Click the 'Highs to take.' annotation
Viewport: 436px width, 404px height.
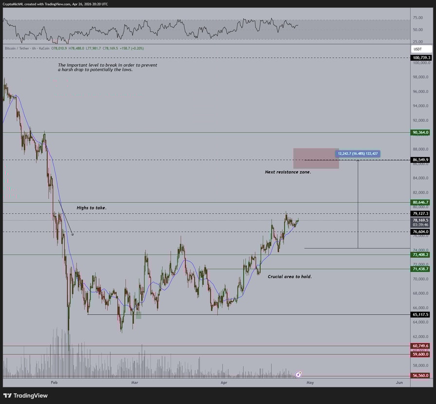point(91,208)
